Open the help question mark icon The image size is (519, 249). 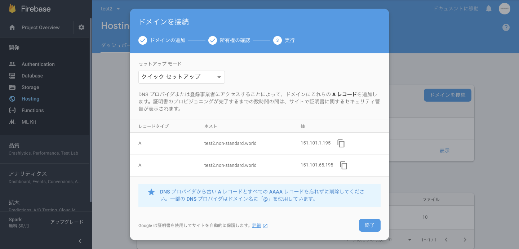(x=506, y=27)
